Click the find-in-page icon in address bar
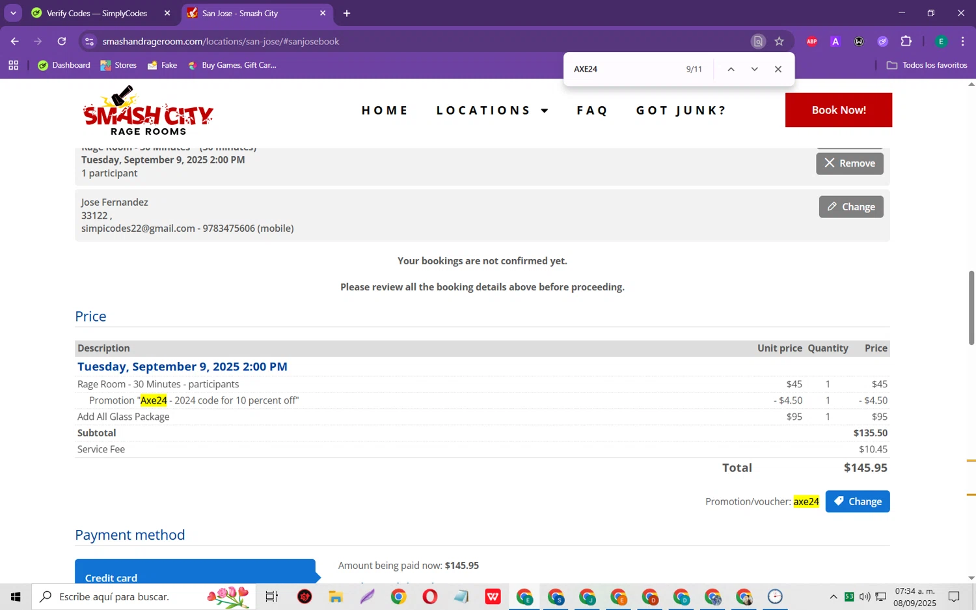 [x=758, y=41]
